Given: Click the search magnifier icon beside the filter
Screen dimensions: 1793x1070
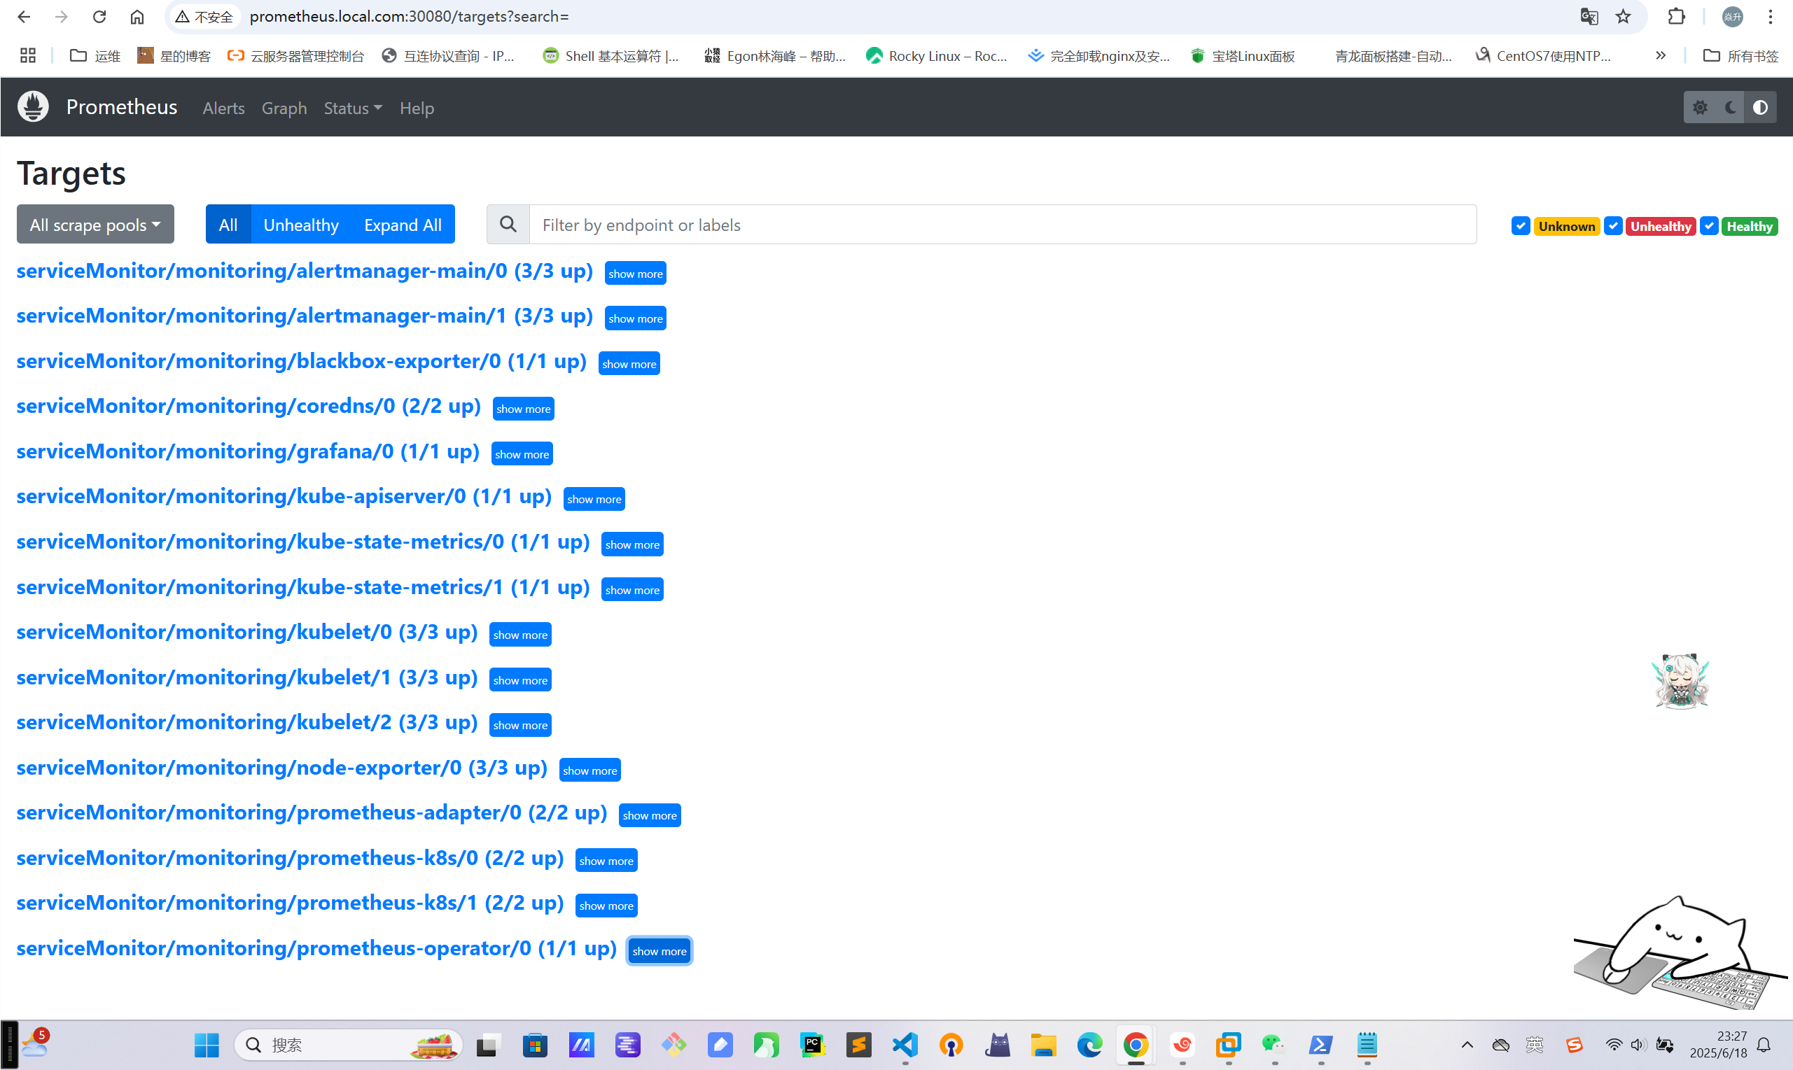Looking at the screenshot, I should coord(508,224).
